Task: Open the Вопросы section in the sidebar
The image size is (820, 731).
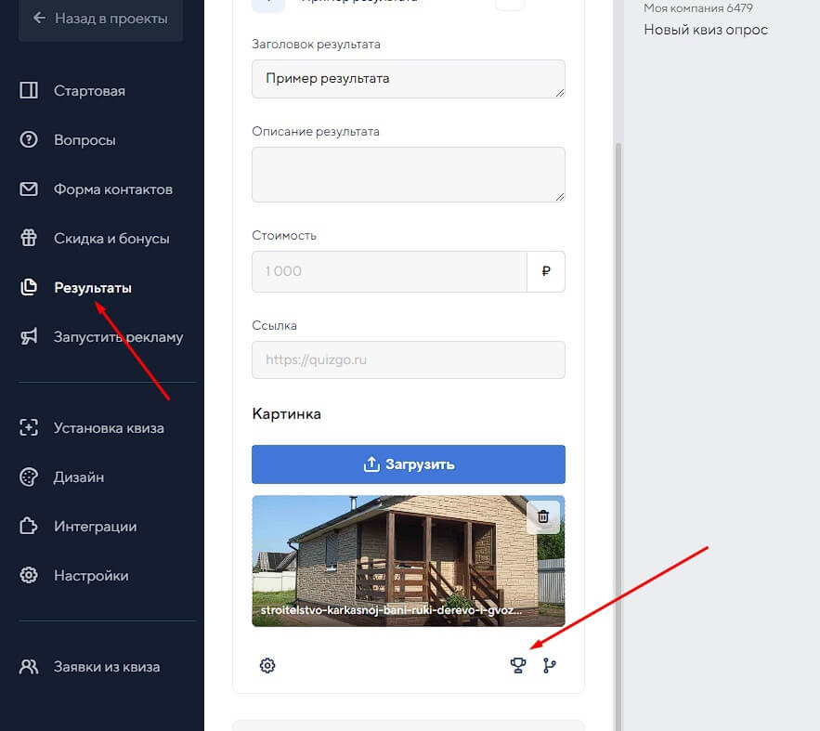Action: [x=85, y=140]
